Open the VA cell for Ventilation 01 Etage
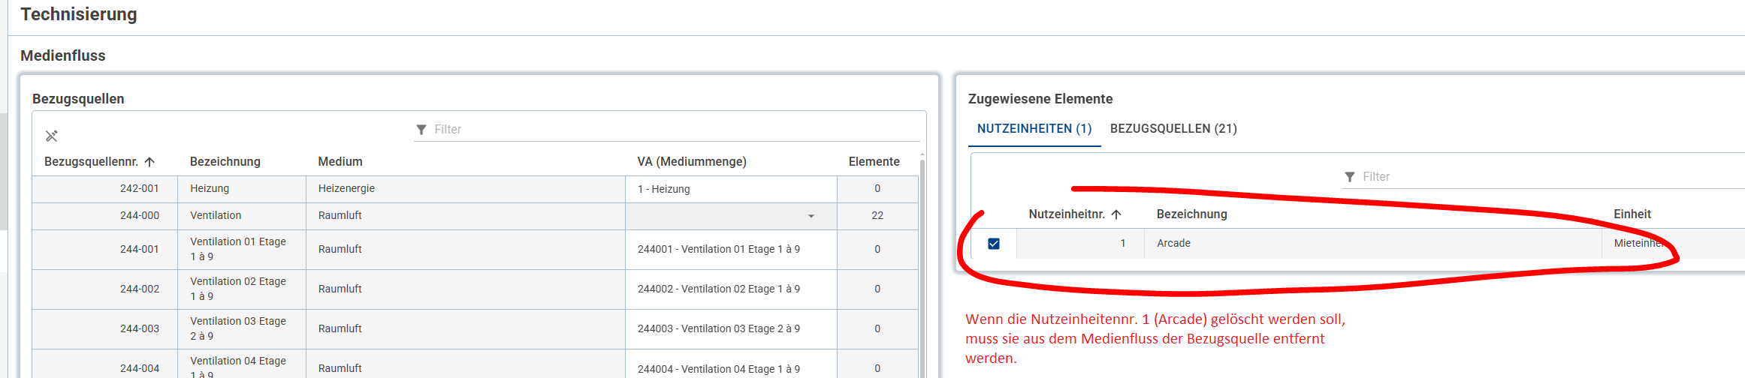The height and width of the screenshot is (378, 1745). coord(730,249)
